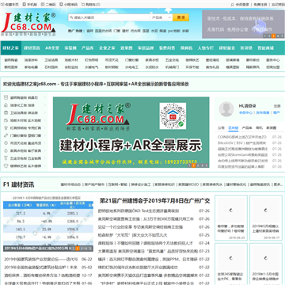
Task: Go to slide 1 of main banner
Action: 189,165
